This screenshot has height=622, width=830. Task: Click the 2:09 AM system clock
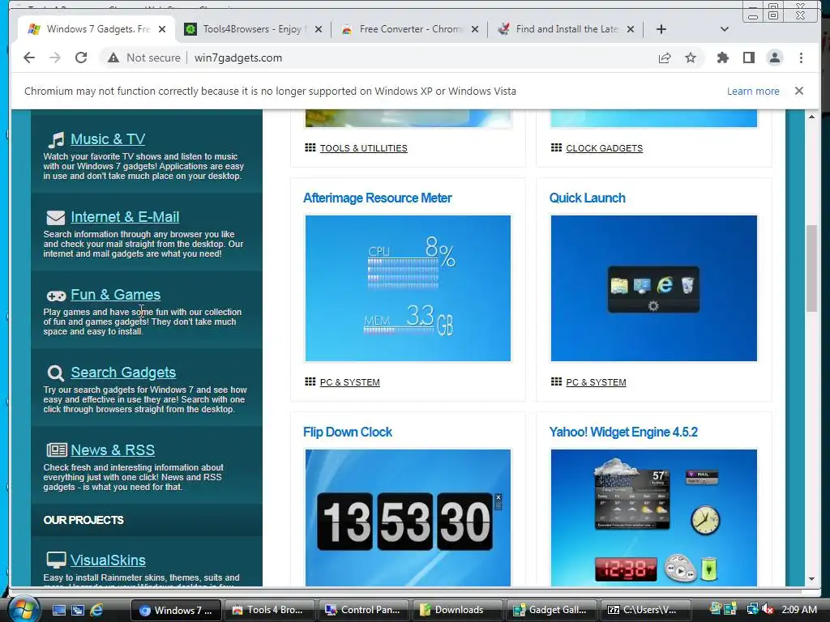click(x=799, y=610)
